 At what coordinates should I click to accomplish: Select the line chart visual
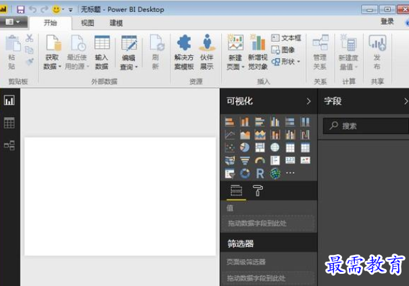230,135
